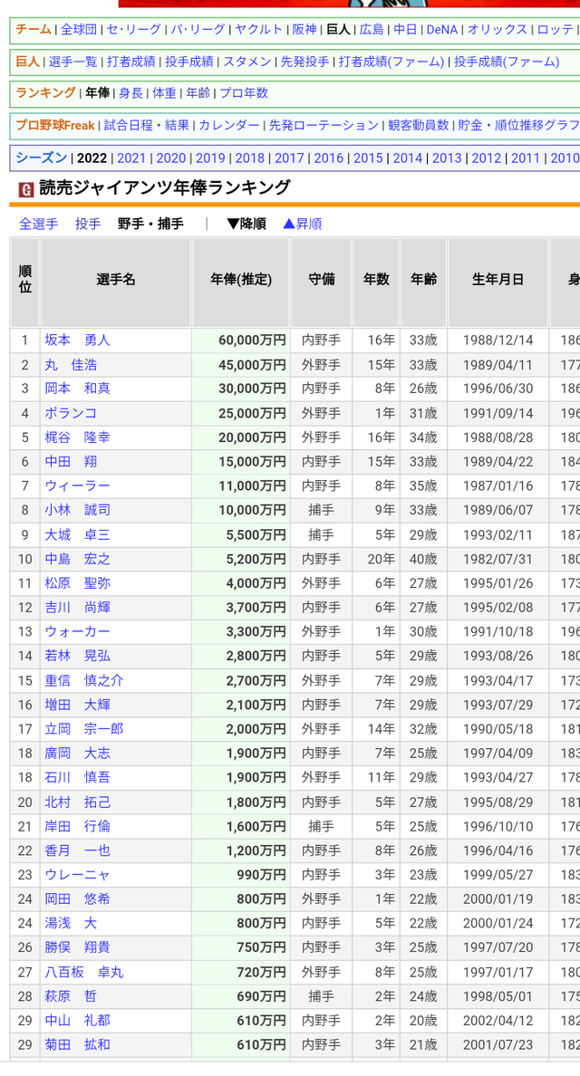Screen dimensions: 580x1076
Task: Open the スタメン page
Action: (x=247, y=62)
